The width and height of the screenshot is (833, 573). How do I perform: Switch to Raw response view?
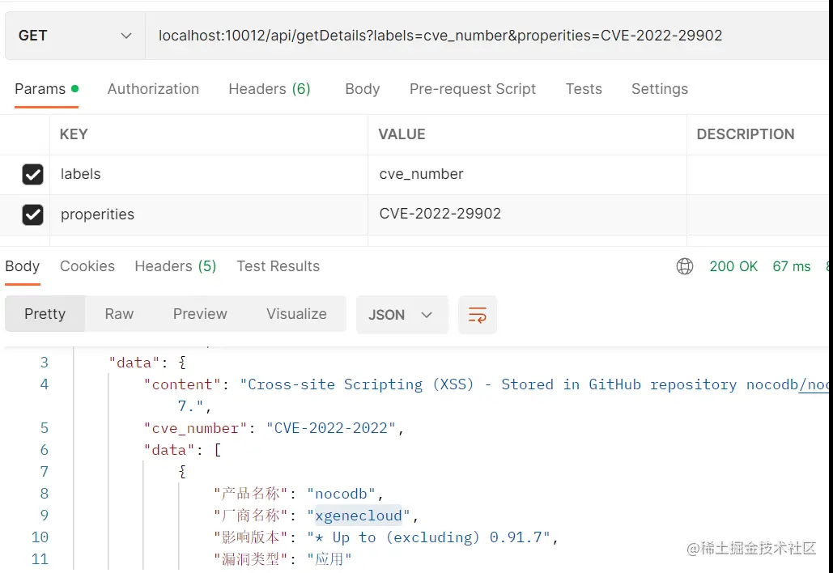click(x=119, y=314)
